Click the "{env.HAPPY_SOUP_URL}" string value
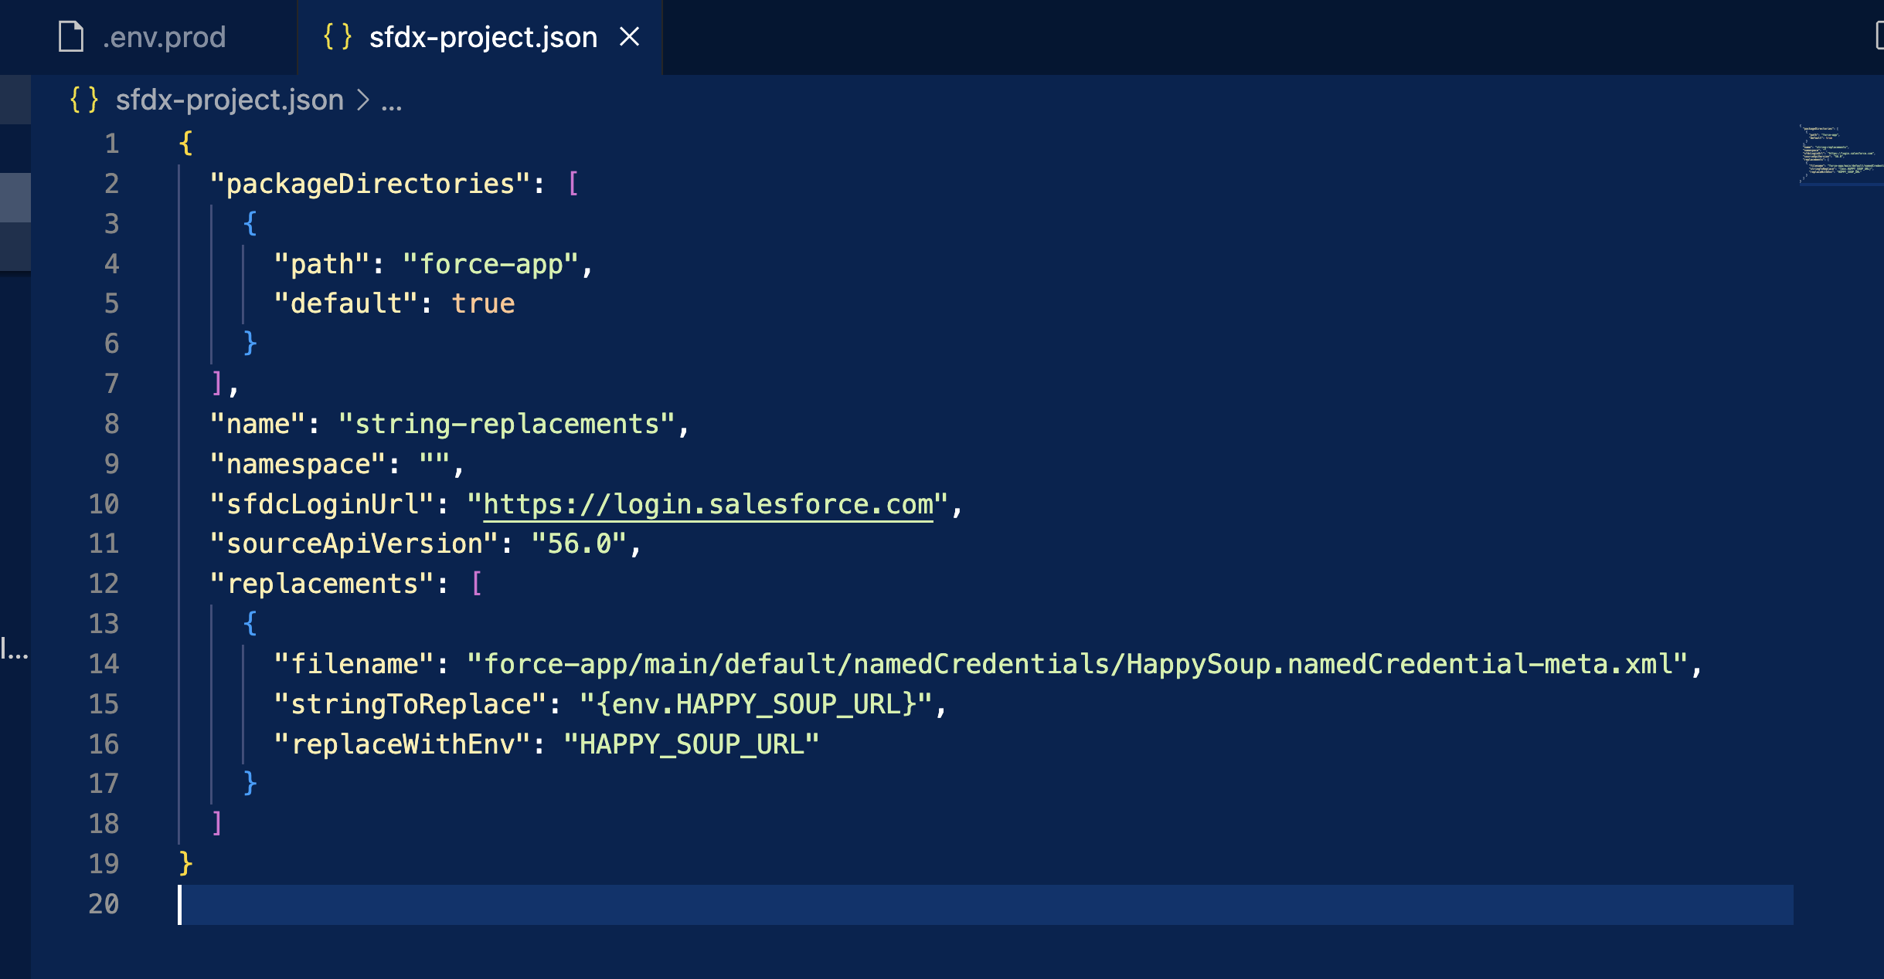This screenshot has width=1884, height=979. (x=756, y=704)
